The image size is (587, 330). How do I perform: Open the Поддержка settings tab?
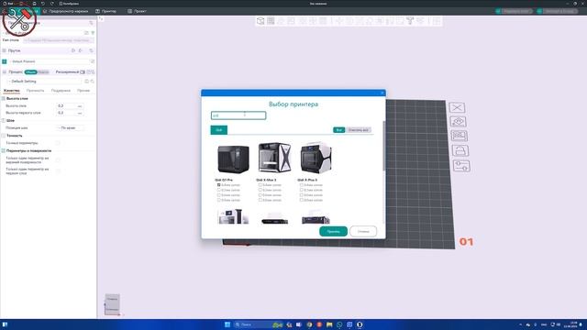61,91
